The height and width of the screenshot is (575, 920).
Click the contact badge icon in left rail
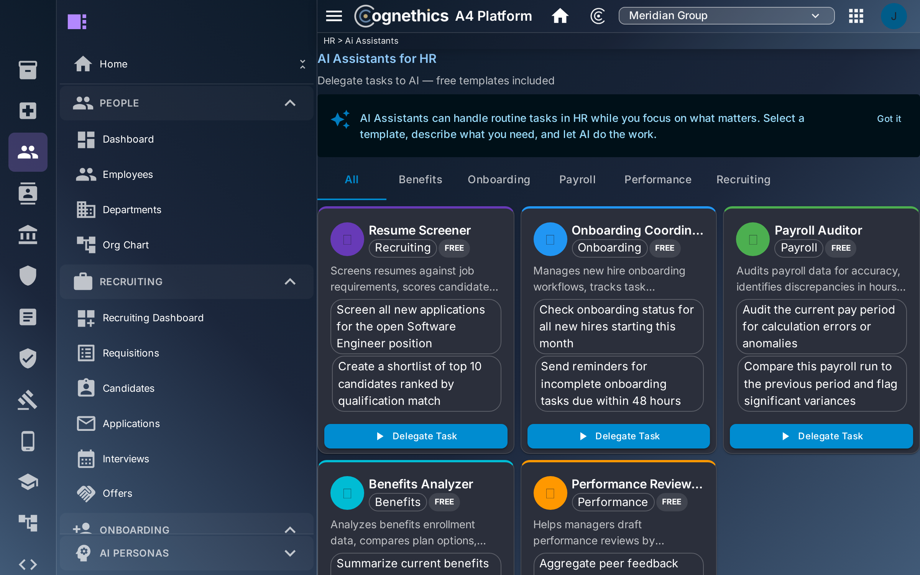pyautogui.click(x=28, y=193)
